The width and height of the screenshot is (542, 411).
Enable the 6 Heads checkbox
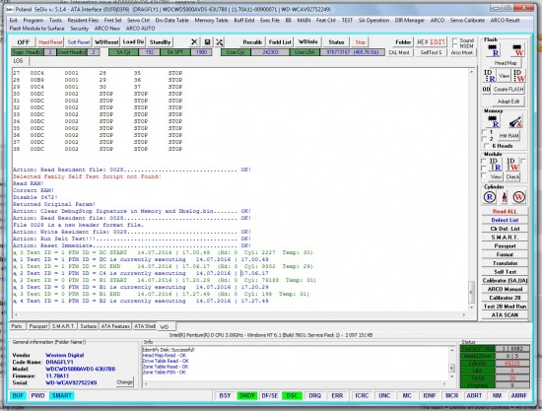point(487,146)
